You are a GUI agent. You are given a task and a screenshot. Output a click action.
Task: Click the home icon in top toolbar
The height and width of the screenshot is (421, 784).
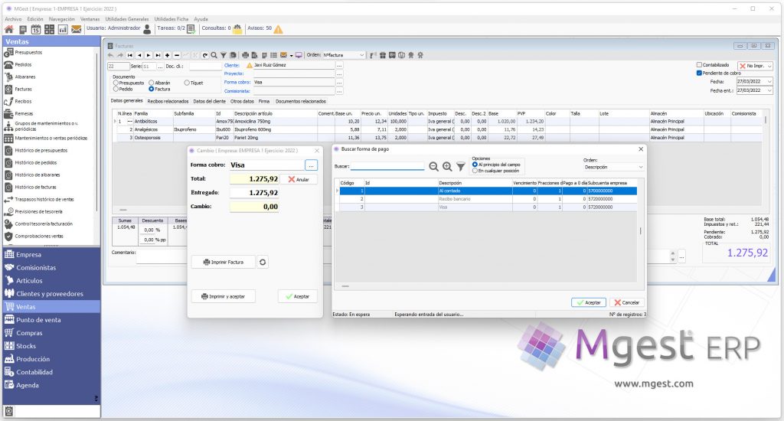click(9, 30)
